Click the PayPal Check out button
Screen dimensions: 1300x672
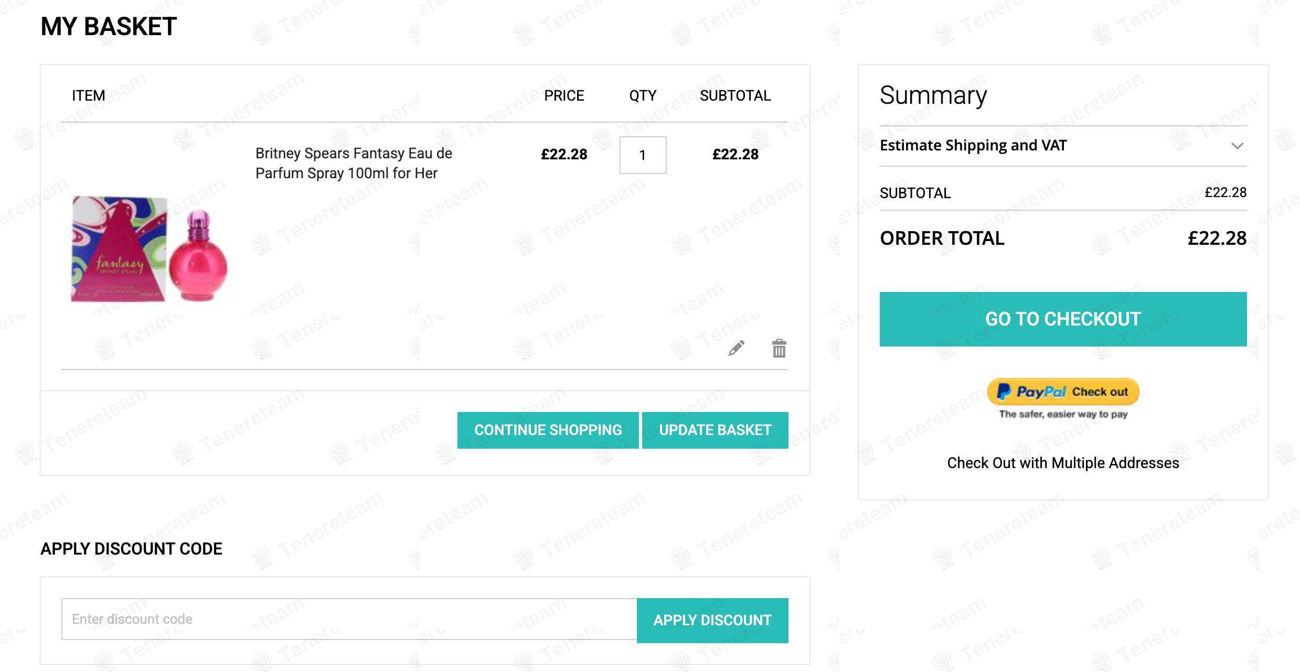coord(1063,392)
